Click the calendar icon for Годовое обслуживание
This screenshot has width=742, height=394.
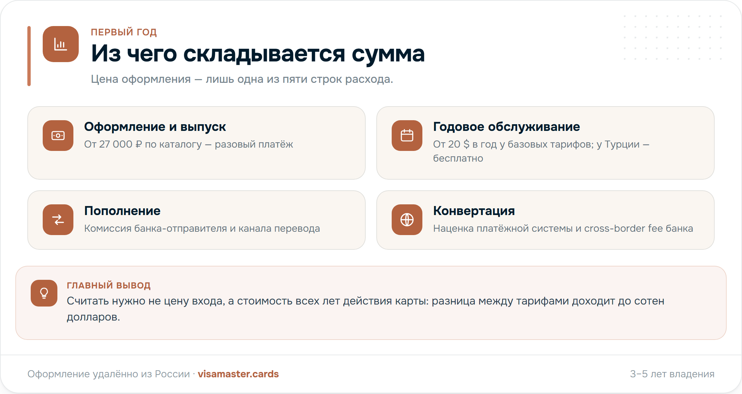[407, 136]
